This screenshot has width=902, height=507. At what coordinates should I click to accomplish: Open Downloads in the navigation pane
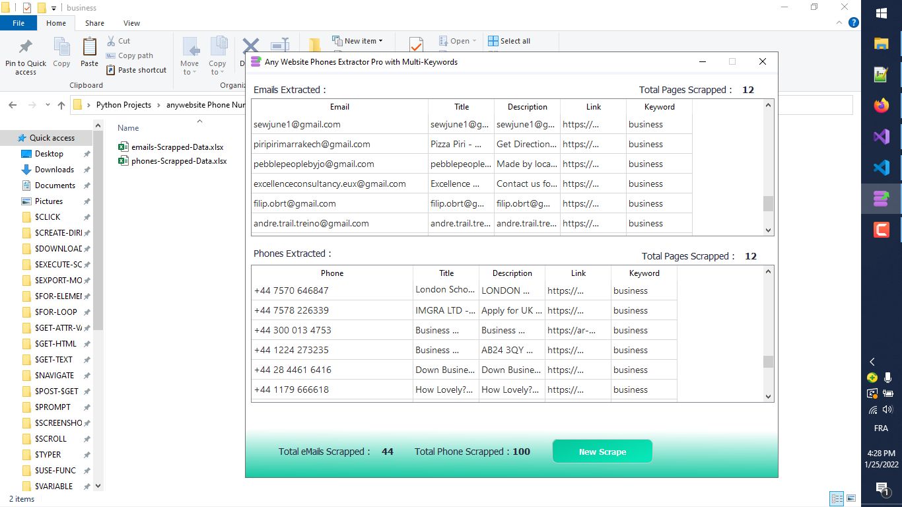[54, 170]
